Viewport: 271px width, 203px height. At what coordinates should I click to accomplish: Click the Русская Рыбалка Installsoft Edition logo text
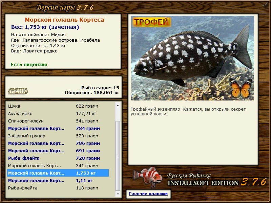(x=217, y=180)
